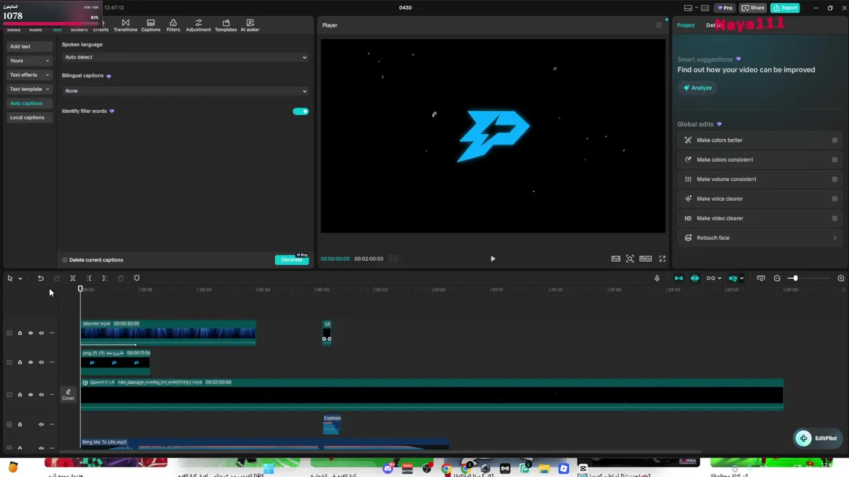
Task: Select the Bring Me To Life.mp3 clip
Action: point(265,444)
